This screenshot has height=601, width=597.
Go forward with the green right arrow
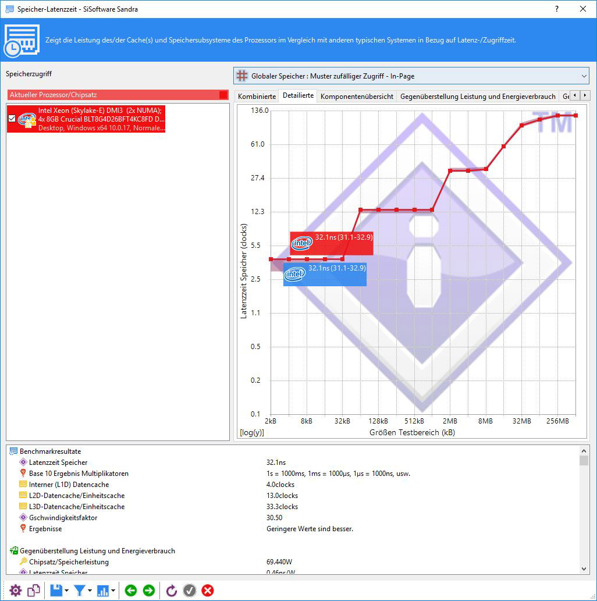tap(149, 591)
